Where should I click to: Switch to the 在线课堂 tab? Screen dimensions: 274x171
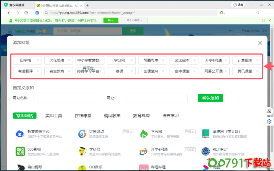[x=83, y=116]
